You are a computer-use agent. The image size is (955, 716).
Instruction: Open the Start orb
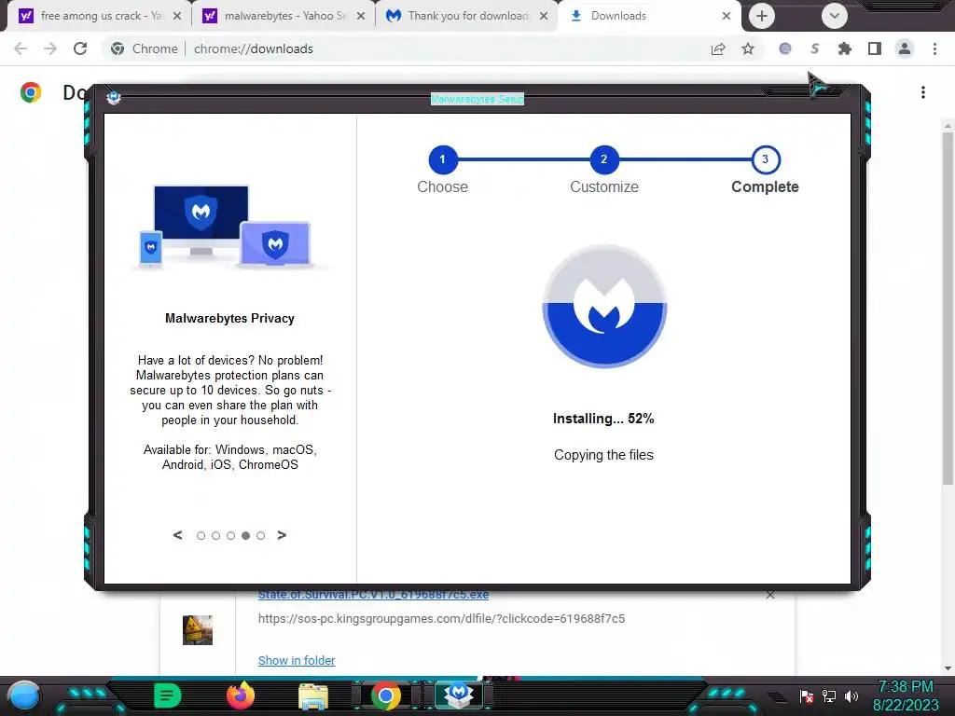point(24,695)
